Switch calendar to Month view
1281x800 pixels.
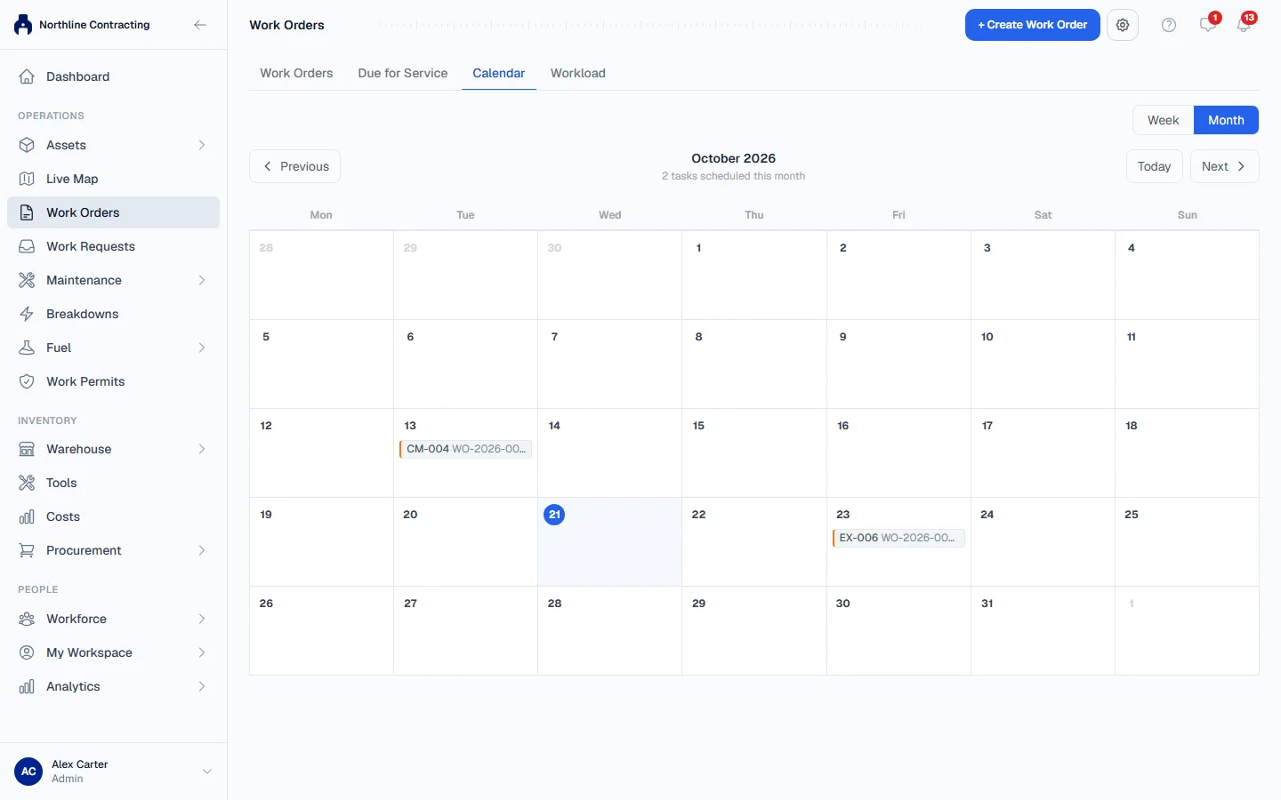1226,120
